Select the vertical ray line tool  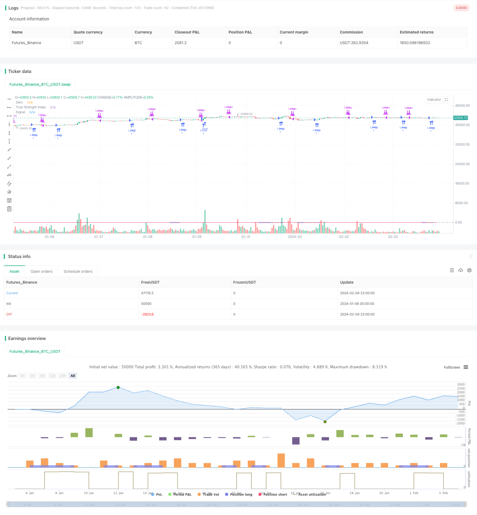[x=9, y=133]
